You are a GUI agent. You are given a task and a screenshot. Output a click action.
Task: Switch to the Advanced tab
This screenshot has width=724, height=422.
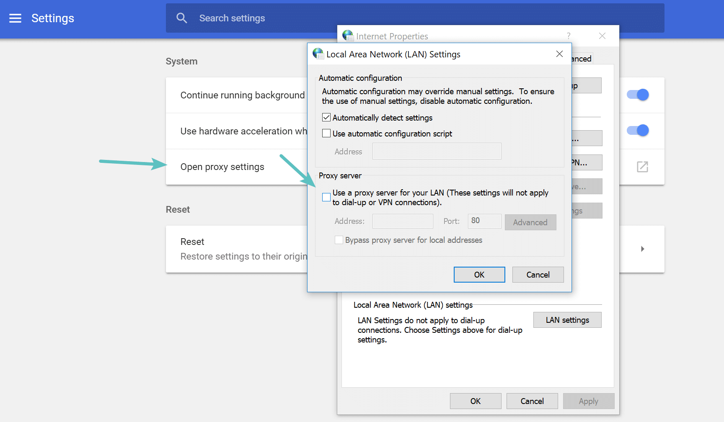pos(580,58)
